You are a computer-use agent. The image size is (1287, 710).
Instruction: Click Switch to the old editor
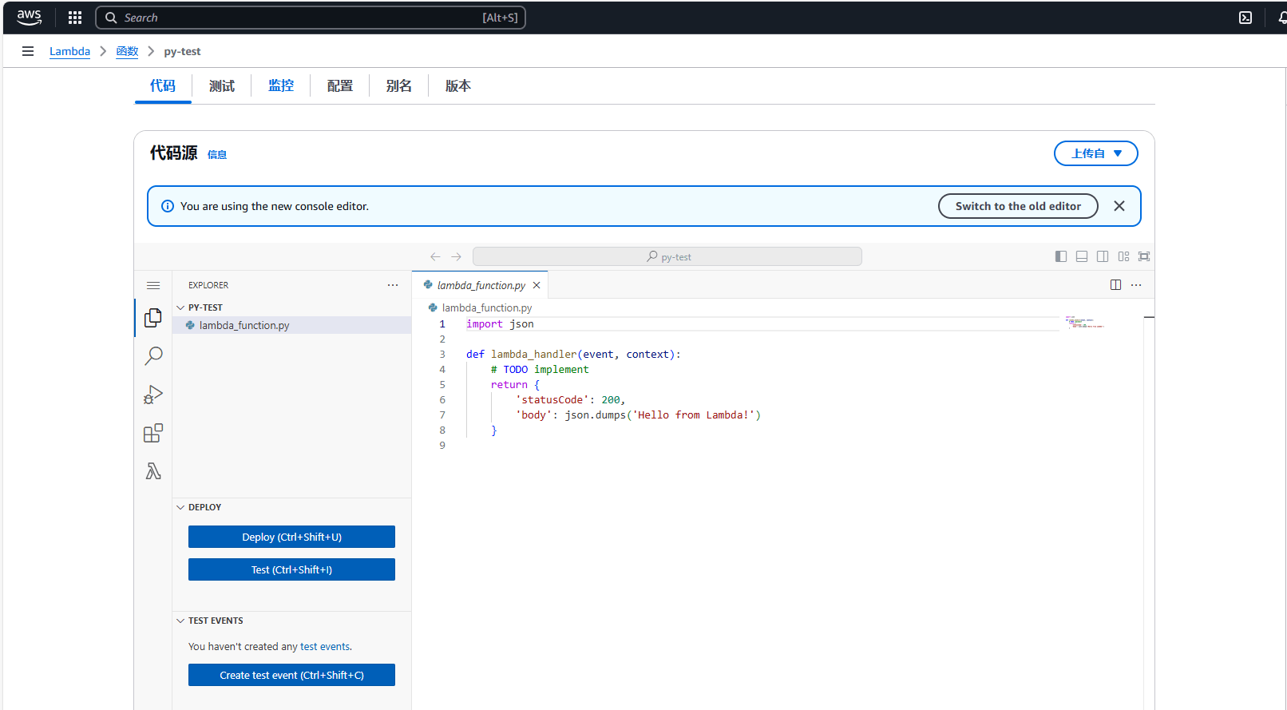[1018, 206]
